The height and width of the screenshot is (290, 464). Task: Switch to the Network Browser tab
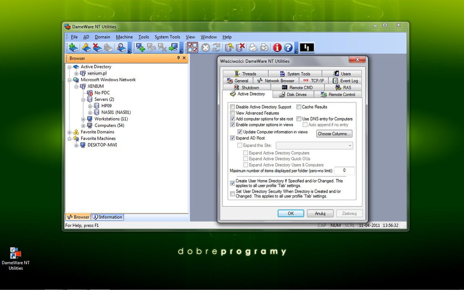tap(276, 81)
